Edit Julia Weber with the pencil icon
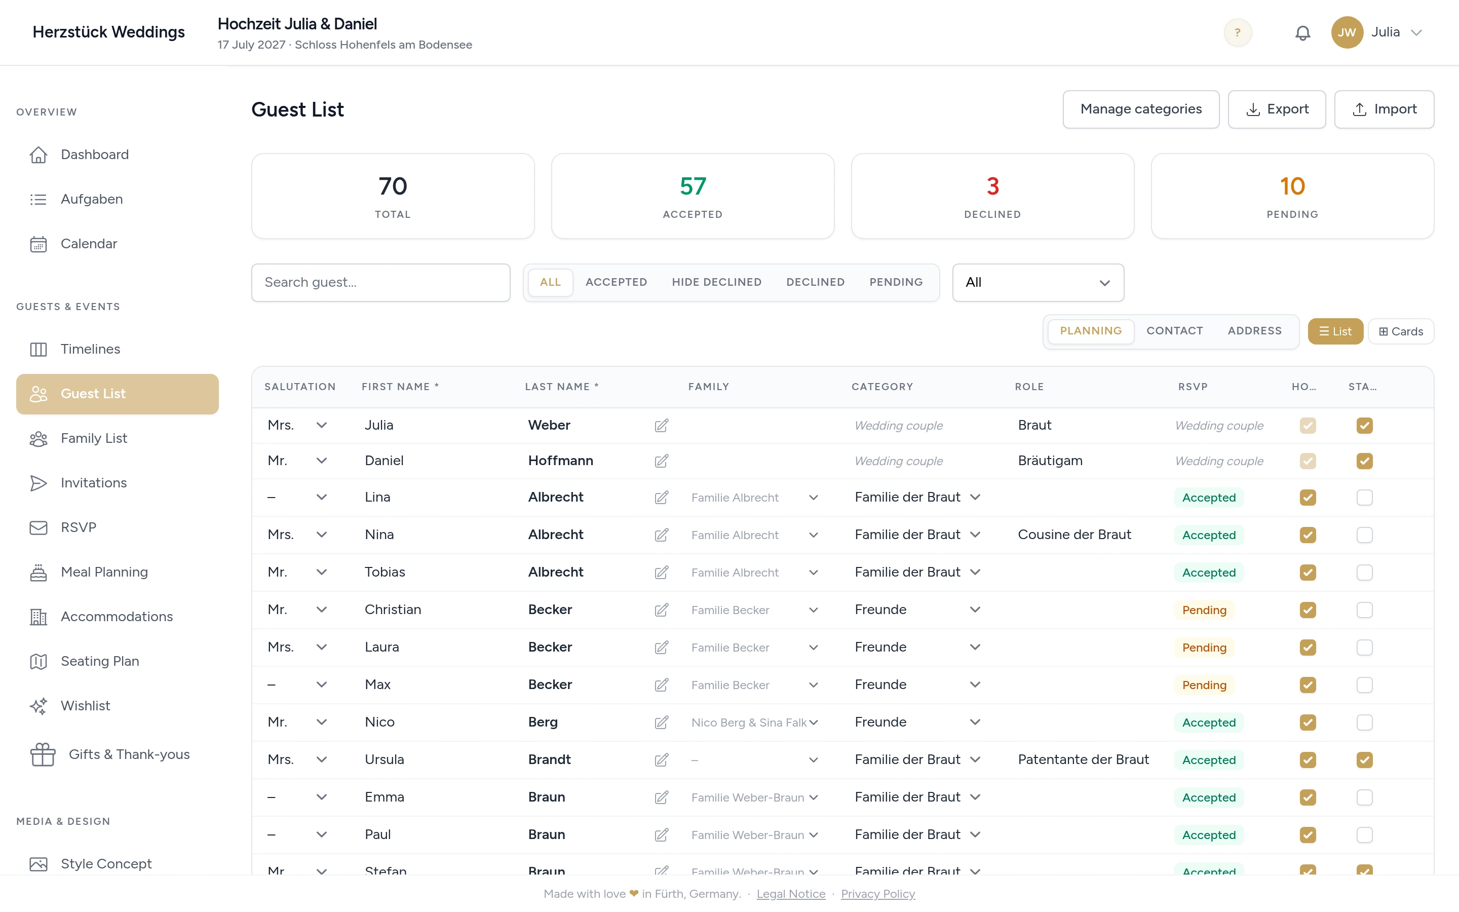Screen dimensions: 1459x912 pyautogui.click(x=662, y=425)
